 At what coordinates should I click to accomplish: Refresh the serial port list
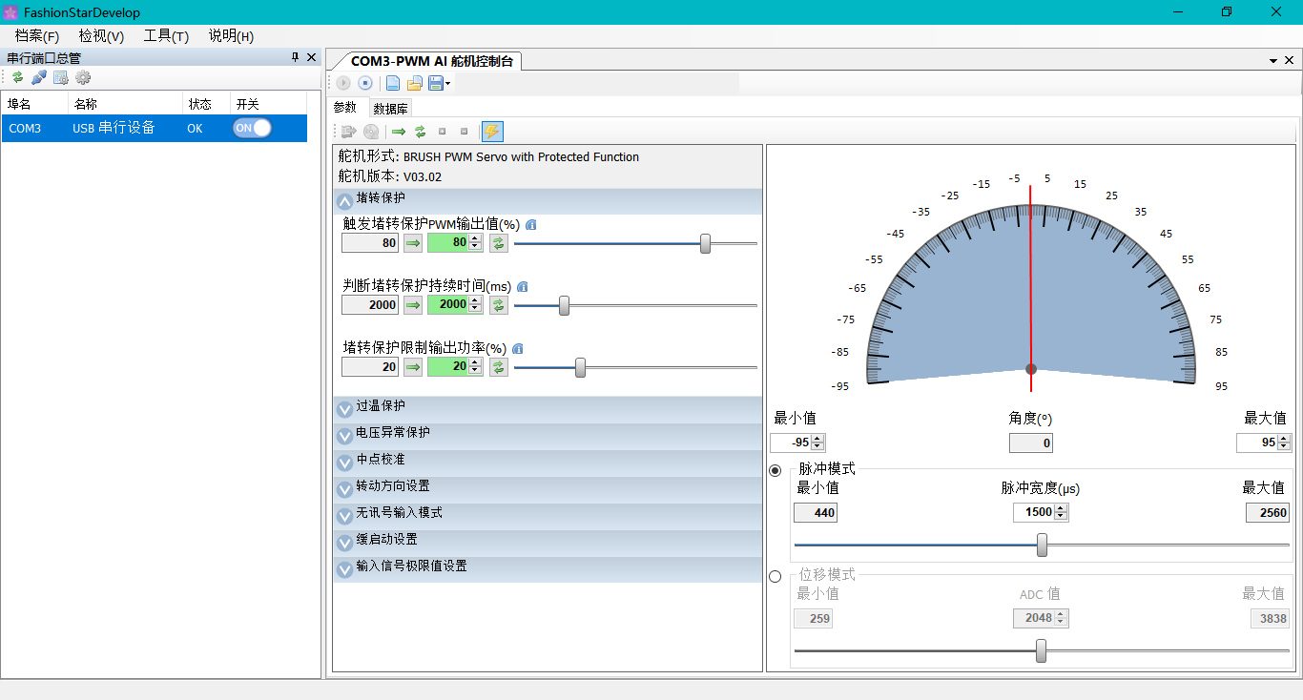click(17, 77)
